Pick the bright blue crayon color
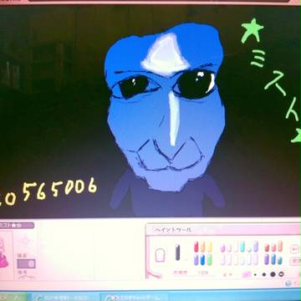This screenshot has height=301, width=301. 203,260
